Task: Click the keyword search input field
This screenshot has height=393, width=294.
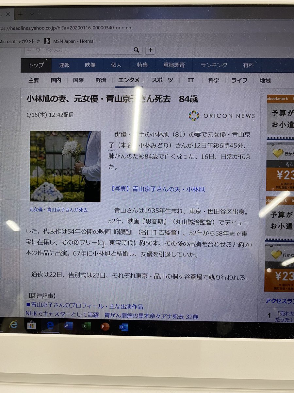Action: [78, 50]
